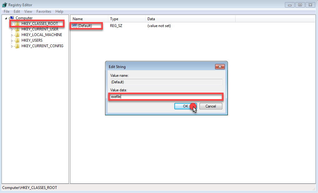This screenshot has width=318, height=193.
Task: Expand the HKEY_CLASSES_ROOT key
Action: click(12, 24)
